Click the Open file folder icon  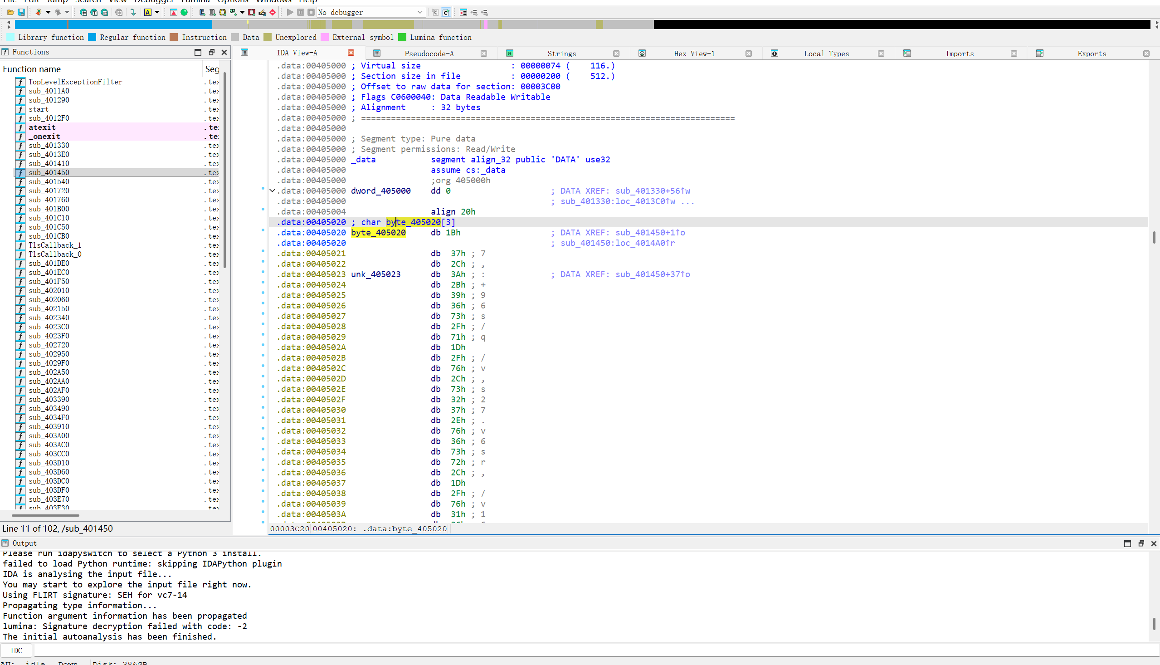10,12
